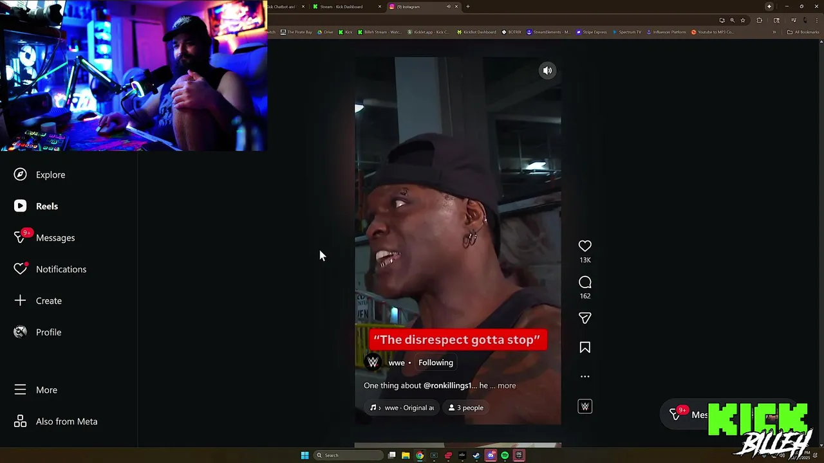This screenshot has height=463, width=824.
Task: Open Stripe Express bookmark
Action: coord(591,32)
